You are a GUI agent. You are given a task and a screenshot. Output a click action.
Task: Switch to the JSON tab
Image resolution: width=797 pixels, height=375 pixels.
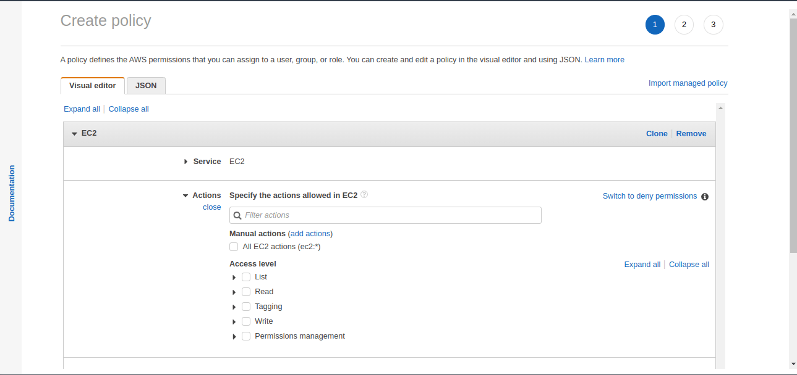tap(146, 86)
